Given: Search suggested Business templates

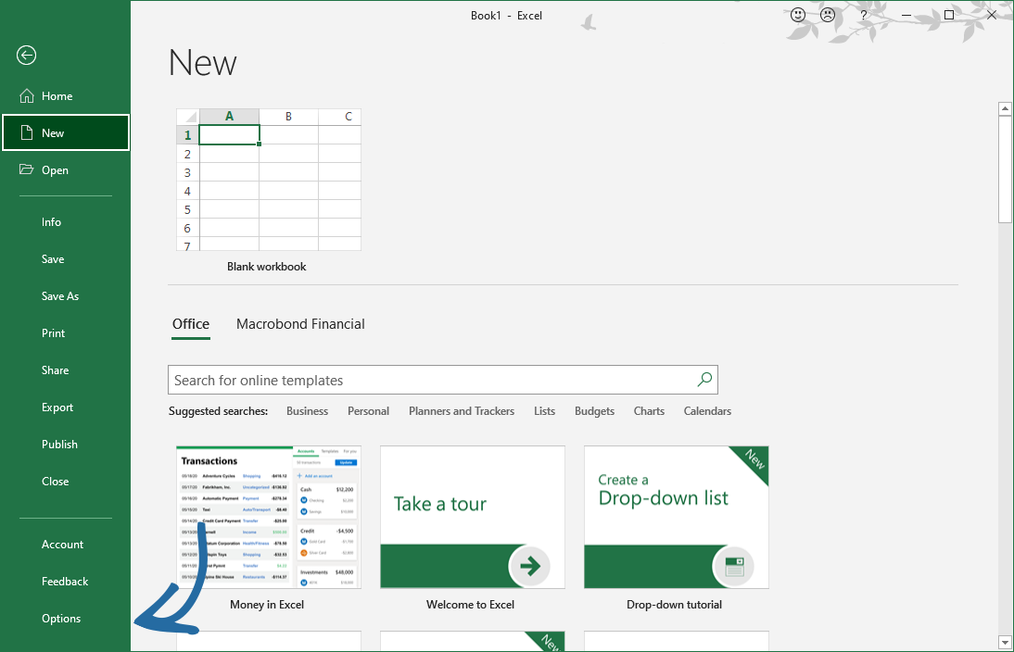Looking at the screenshot, I should pos(307,411).
